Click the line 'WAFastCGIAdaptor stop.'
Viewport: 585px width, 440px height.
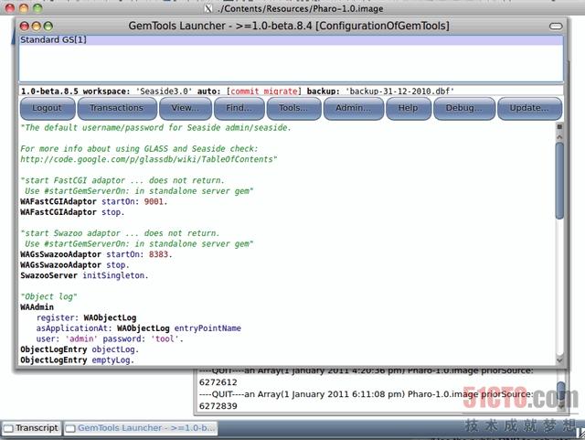(72, 212)
